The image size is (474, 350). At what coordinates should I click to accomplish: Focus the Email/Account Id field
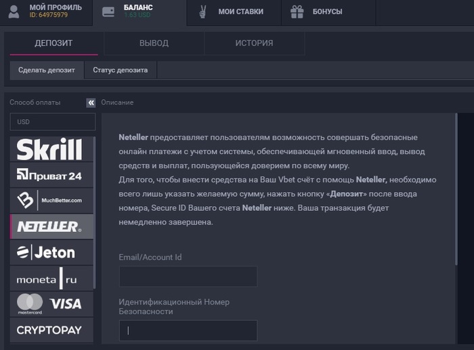pos(188,277)
